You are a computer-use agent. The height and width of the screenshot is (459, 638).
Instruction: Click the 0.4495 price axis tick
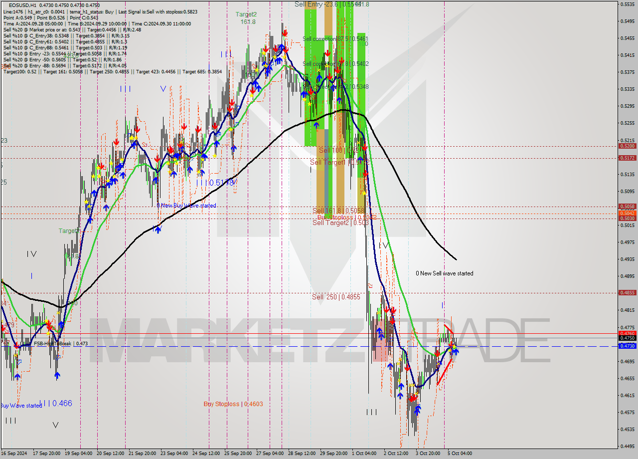coord(627,447)
